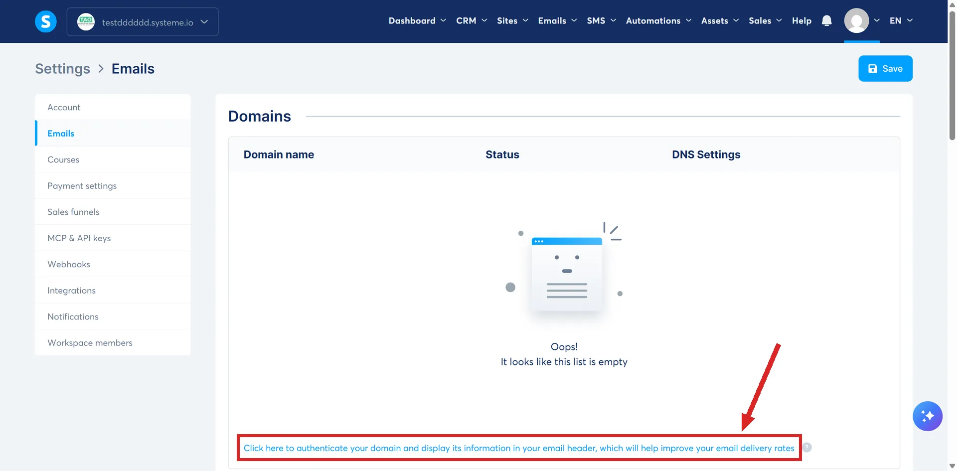Click the help question mark beside authenticate link

(x=807, y=448)
